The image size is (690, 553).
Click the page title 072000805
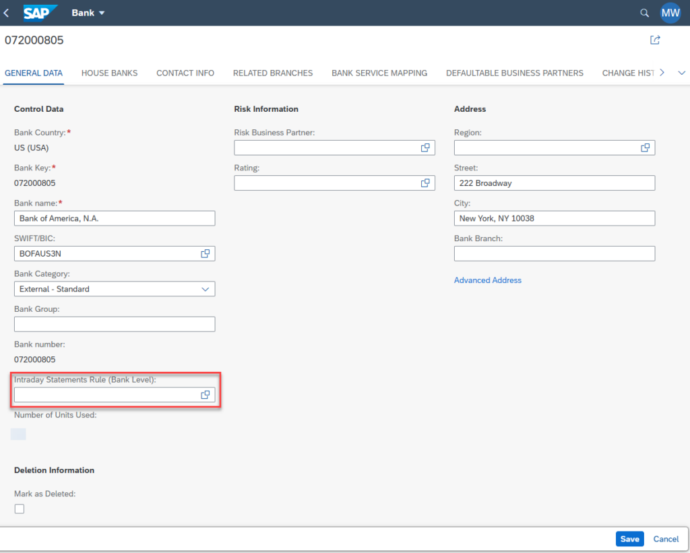coord(34,40)
